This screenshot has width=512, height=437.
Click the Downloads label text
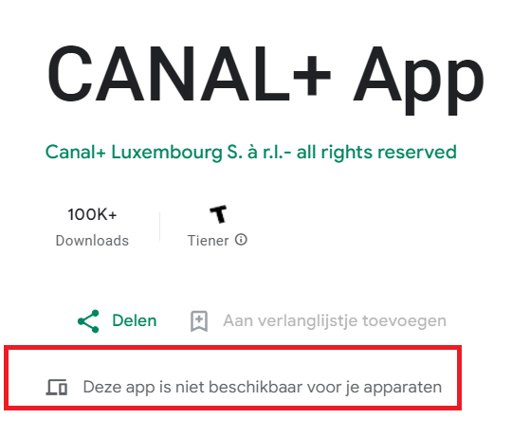coord(92,241)
